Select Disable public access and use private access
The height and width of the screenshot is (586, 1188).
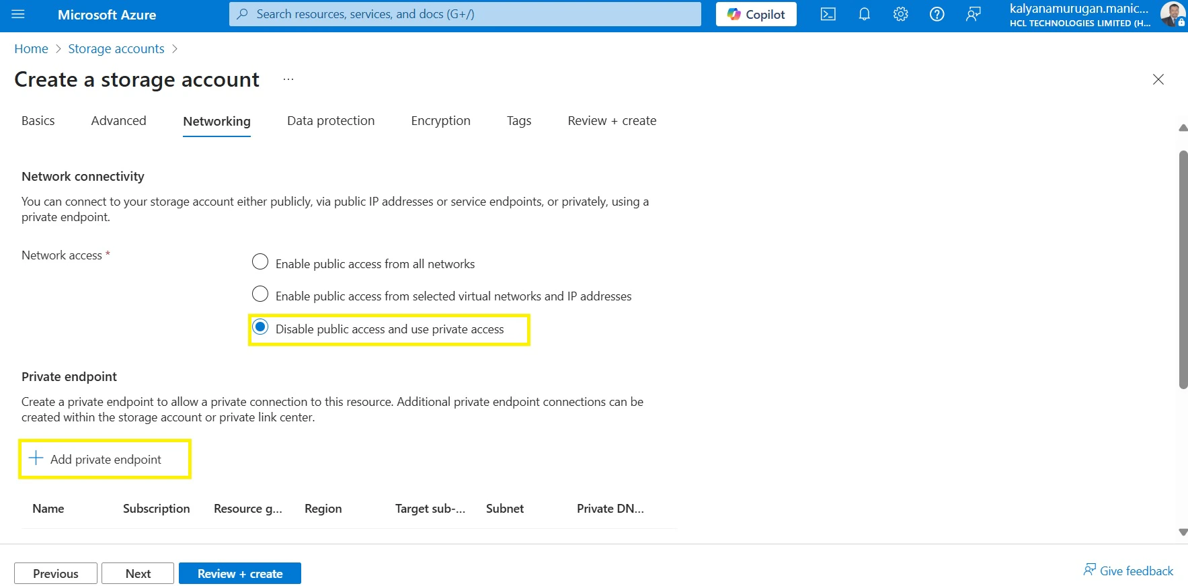(260, 327)
